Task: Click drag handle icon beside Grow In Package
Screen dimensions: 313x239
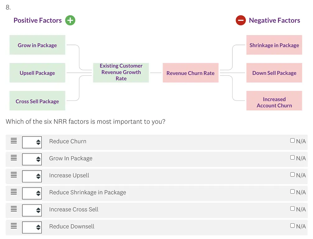Action: (x=14, y=158)
